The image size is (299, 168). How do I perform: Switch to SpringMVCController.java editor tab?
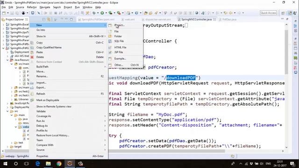click(x=196, y=20)
